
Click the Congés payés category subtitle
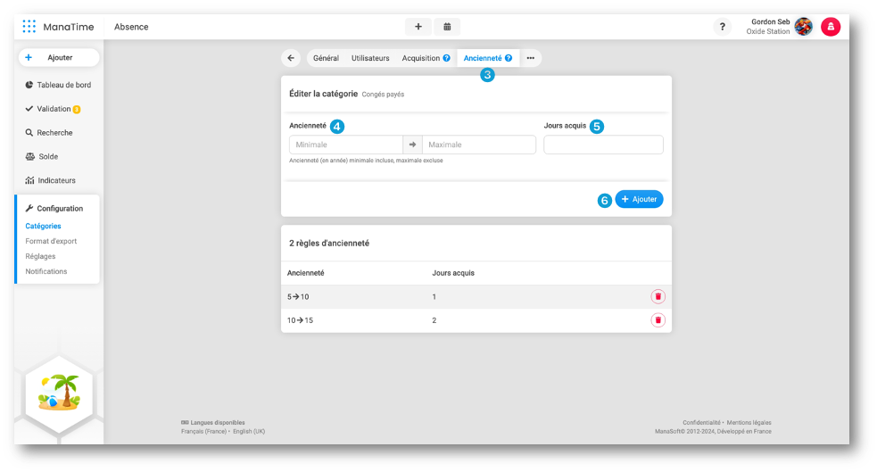(383, 95)
